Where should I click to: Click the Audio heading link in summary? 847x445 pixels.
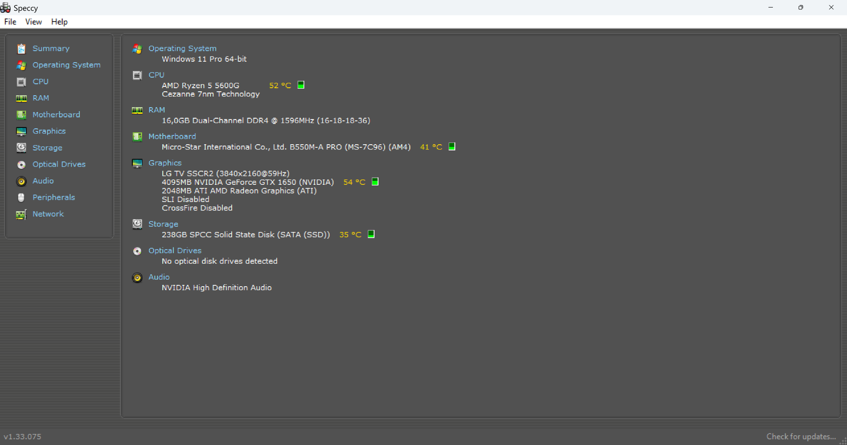[x=159, y=277]
